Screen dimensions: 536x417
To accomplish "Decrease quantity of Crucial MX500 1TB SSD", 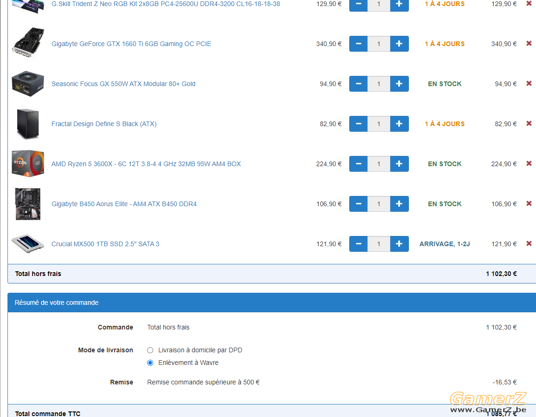I will click(x=358, y=244).
